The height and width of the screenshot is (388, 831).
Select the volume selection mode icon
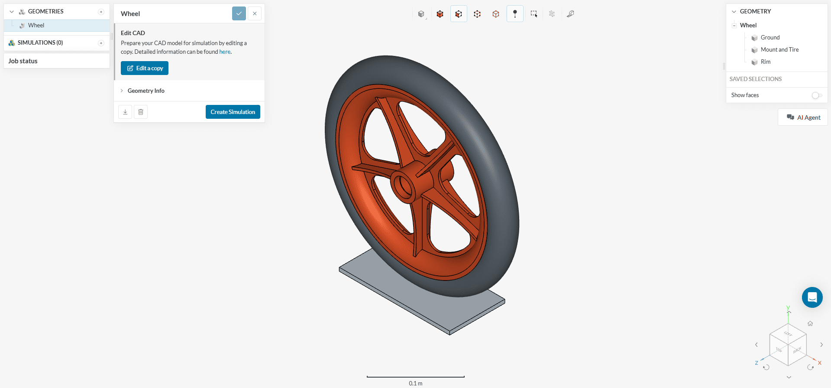coord(440,14)
